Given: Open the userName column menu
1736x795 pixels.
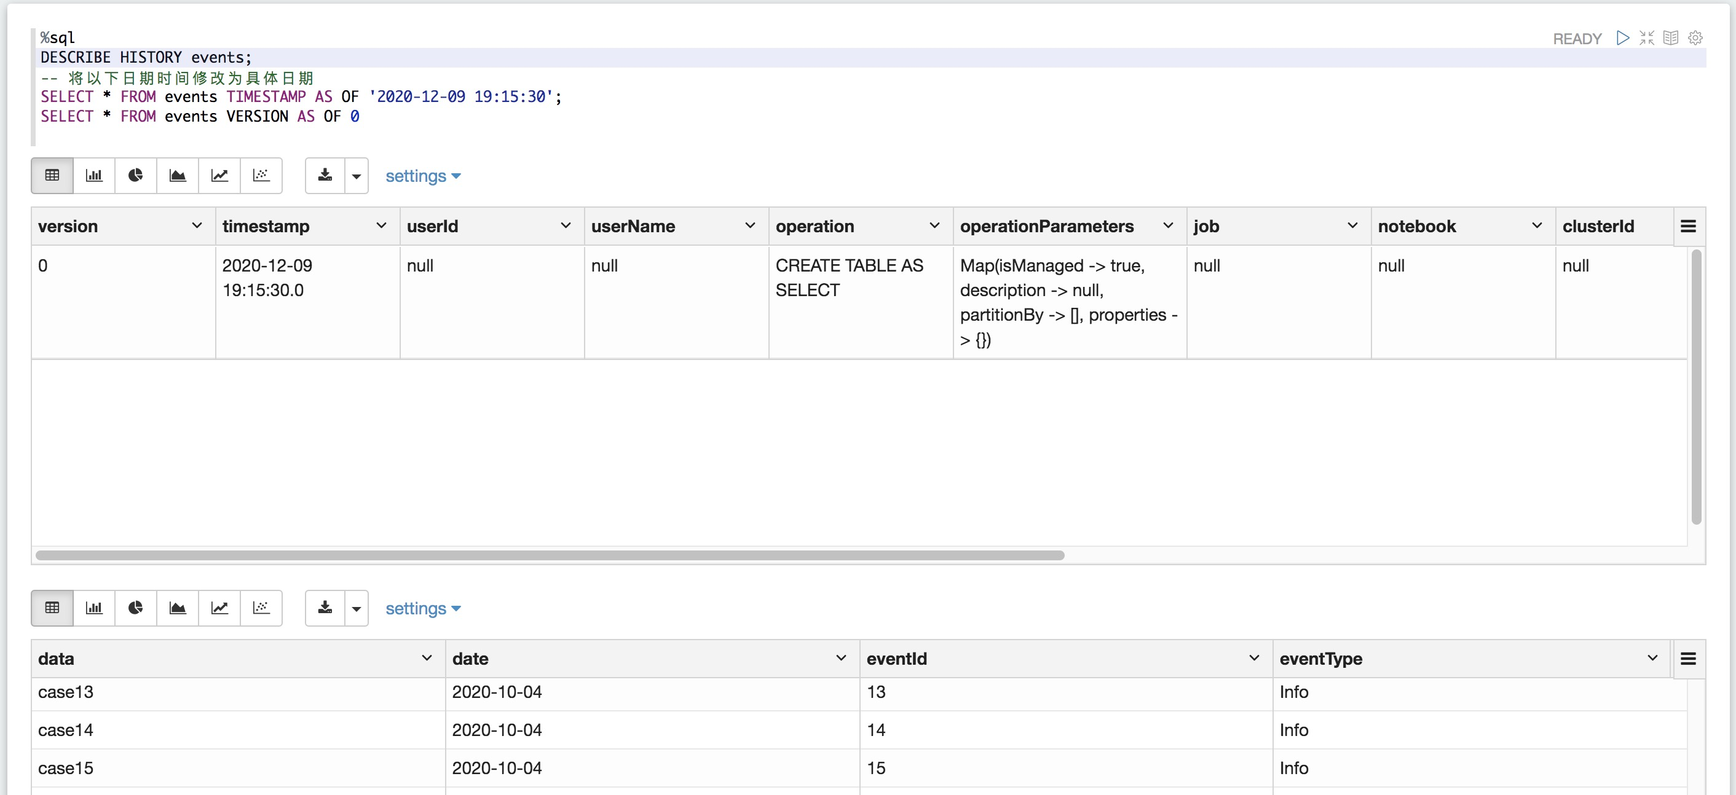Looking at the screenshot, I should pos(750,225).
